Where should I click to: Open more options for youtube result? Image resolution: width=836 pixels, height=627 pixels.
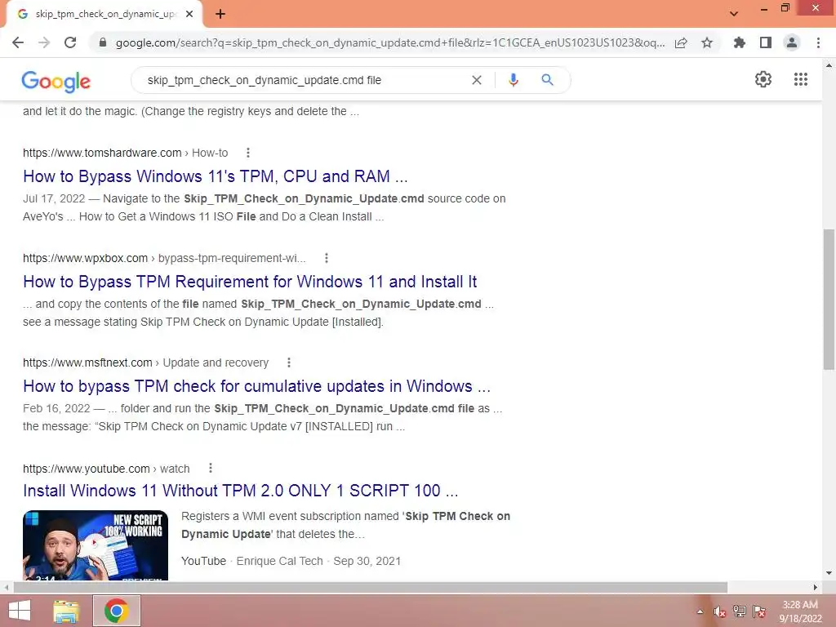[211, 468]
